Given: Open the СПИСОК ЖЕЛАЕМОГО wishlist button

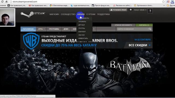Looking at the screenshot, I should tap(123, 25).
